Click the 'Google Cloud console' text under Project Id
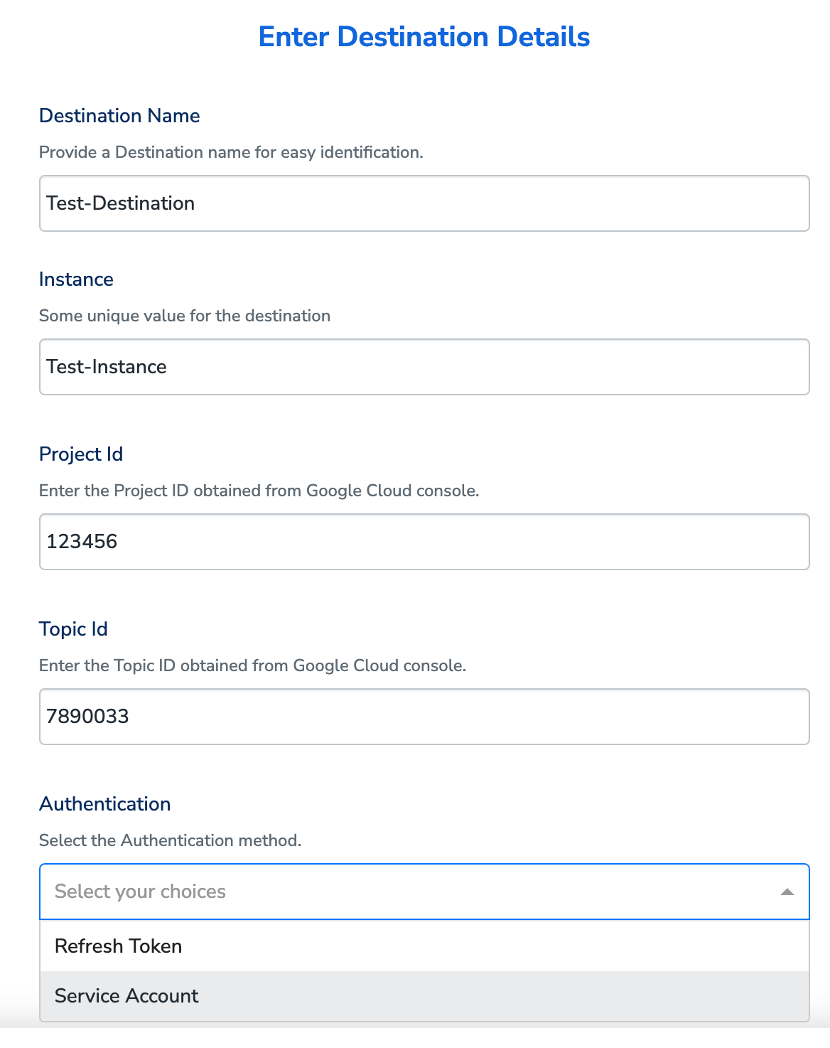 (x=392, y=491)
